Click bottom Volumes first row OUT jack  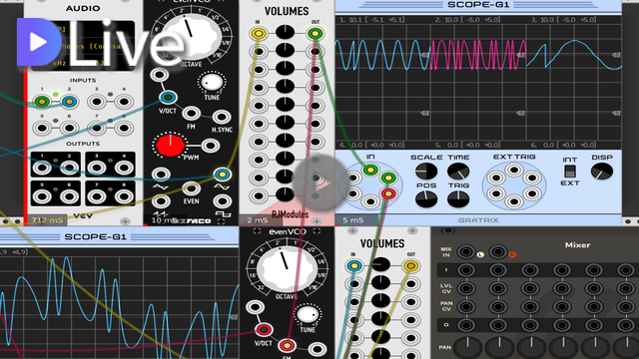click(410, 266)
